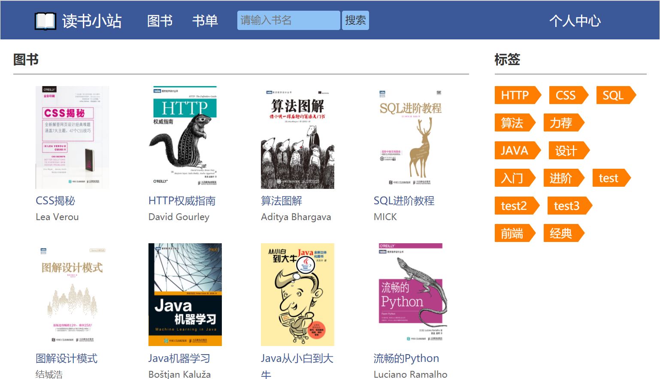The height and width of the screenshot is (379, 660).
Task: Select the 进阶 tag
Action: (564, 178)
